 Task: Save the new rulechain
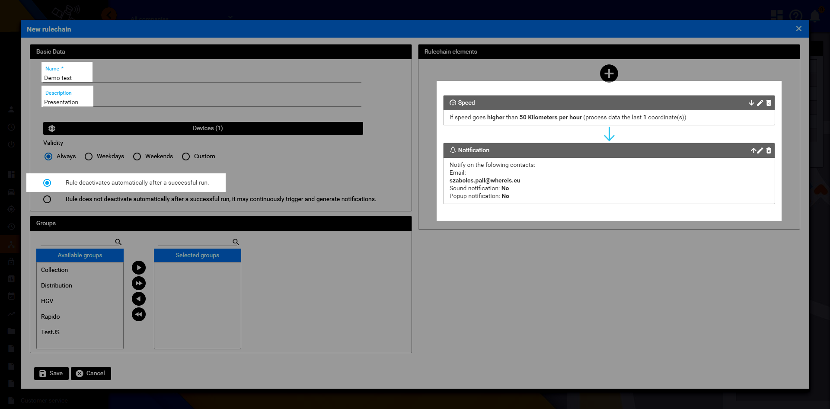click(51, 374)
